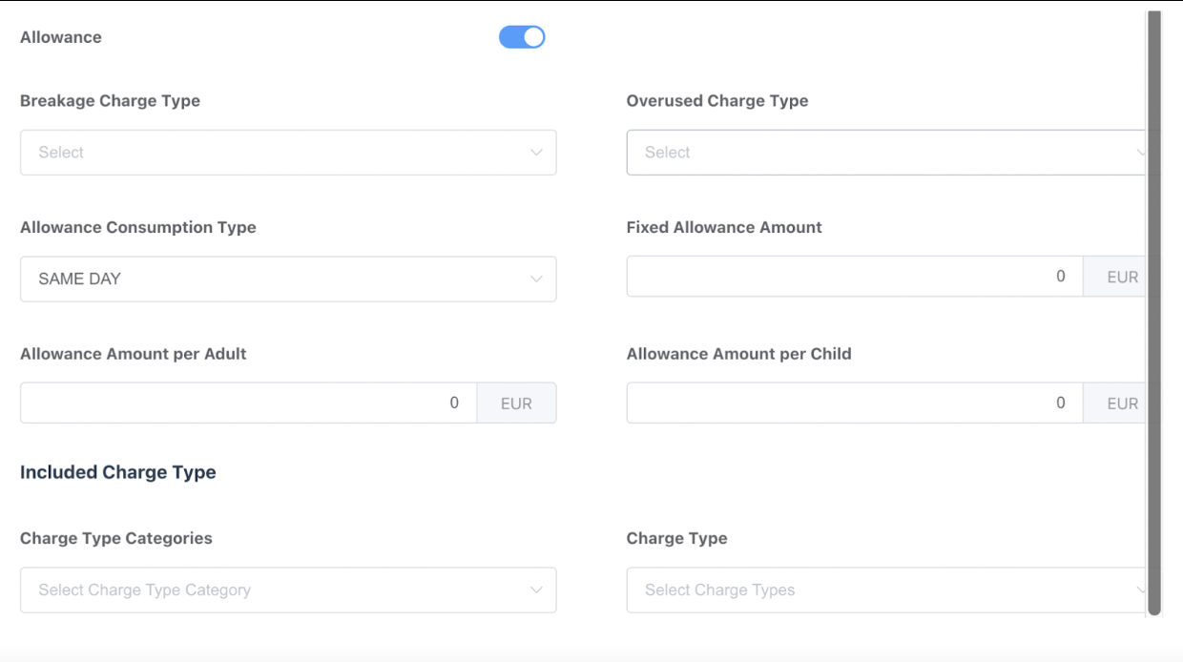Click the Included Charge Type heading

118,472
